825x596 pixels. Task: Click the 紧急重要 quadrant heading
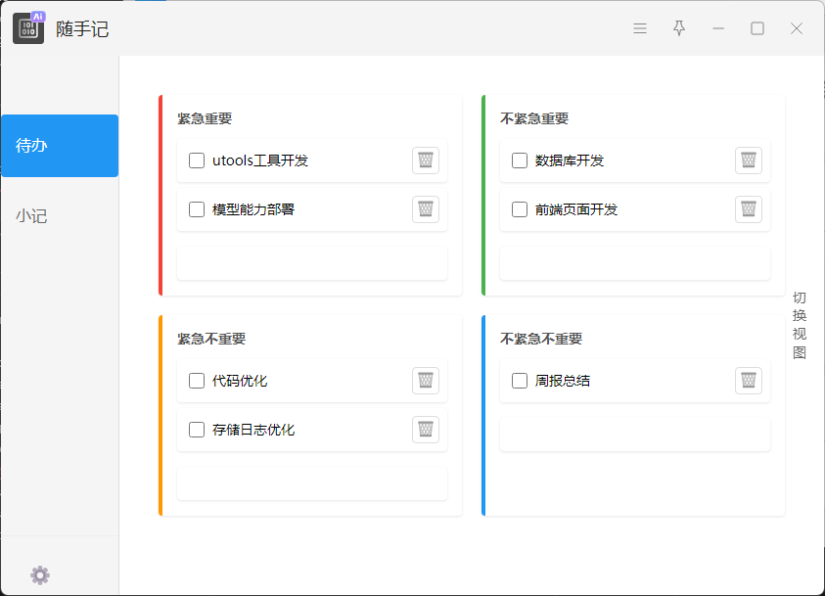205,118
